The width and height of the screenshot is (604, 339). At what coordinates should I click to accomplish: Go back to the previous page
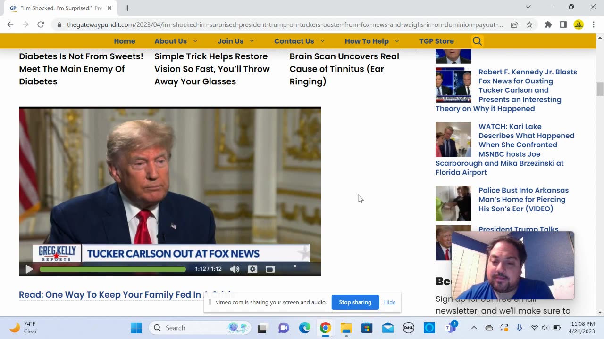pos(10,24)
